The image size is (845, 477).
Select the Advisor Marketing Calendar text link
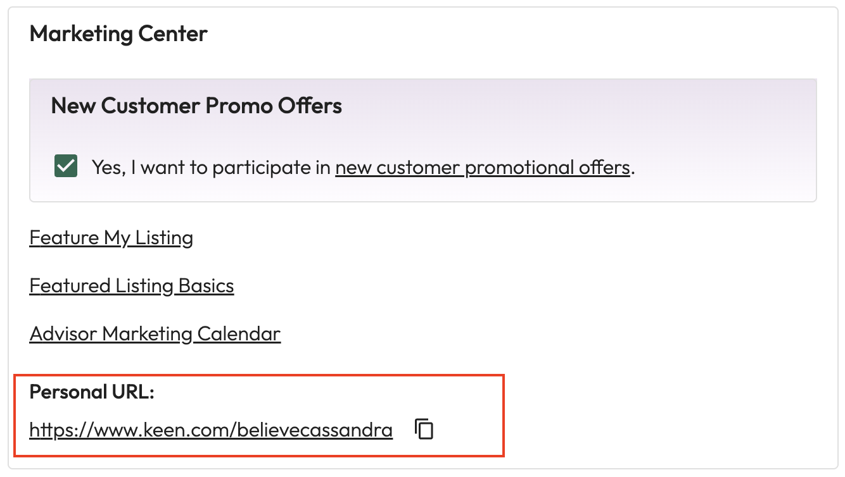click(x=155, y=333)
